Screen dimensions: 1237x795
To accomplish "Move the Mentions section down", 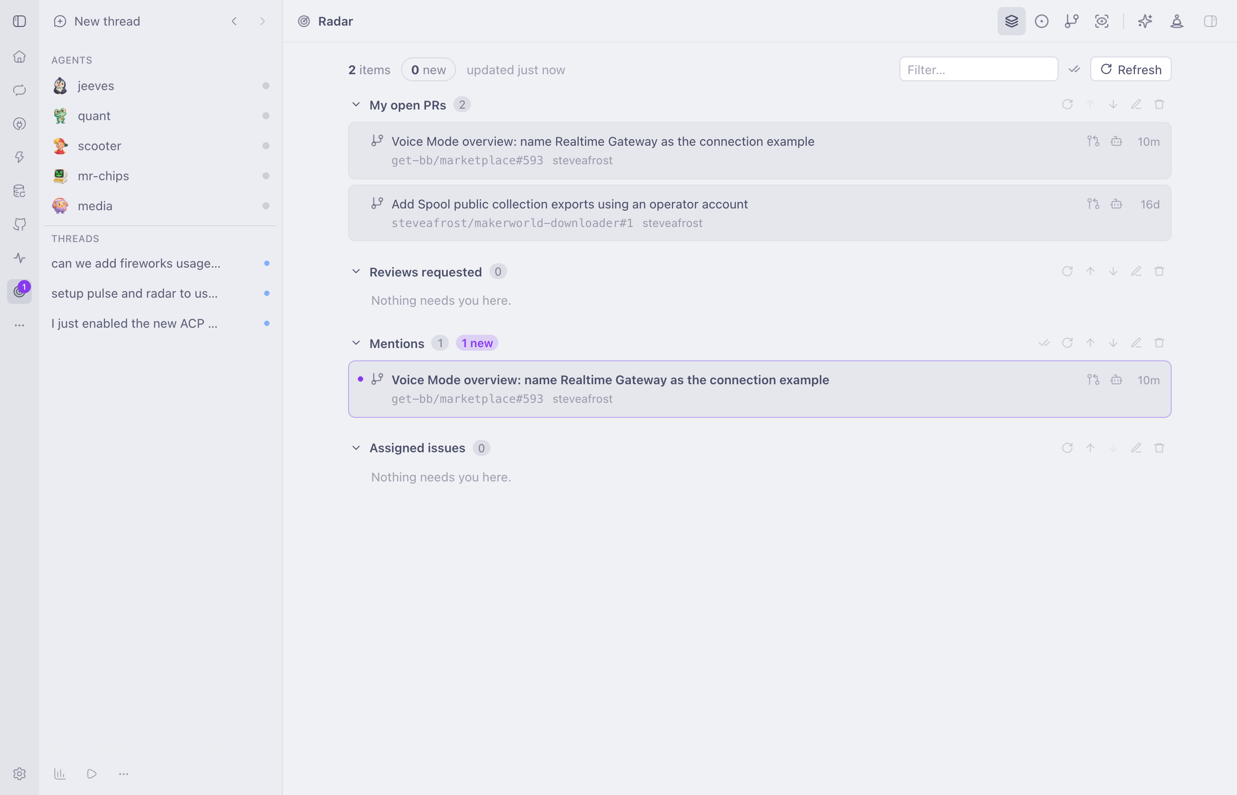I will coord(1113,343).
